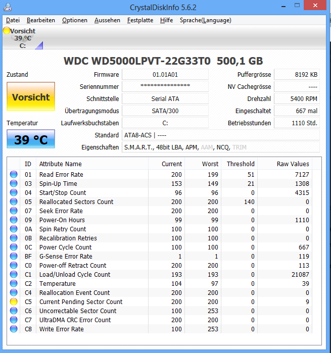The image size is (331, 353).
Task: Click the CrystalDiskInfo app icon in title bar
Action: pyautogui.click(x=8, y=7)
